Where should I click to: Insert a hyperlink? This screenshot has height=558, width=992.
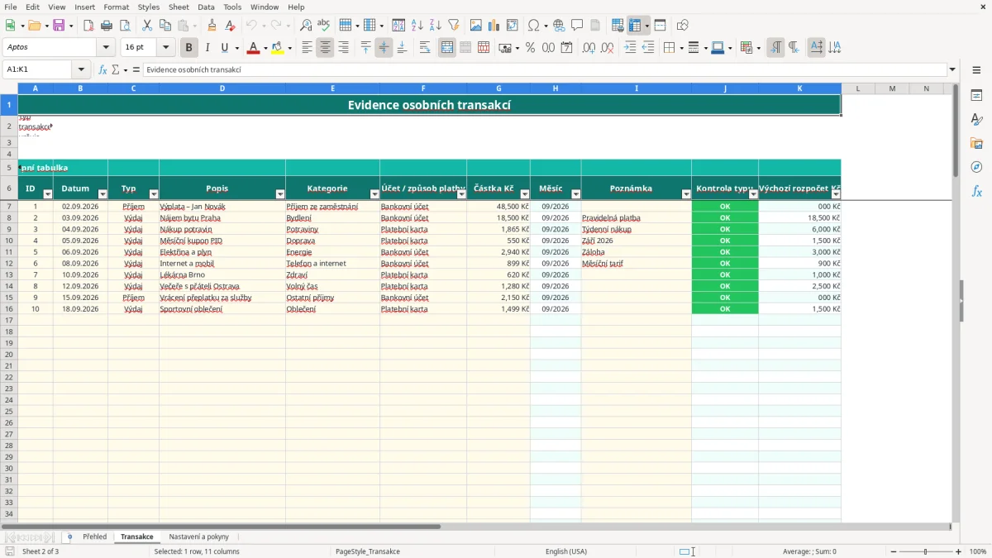click(560, 26)
